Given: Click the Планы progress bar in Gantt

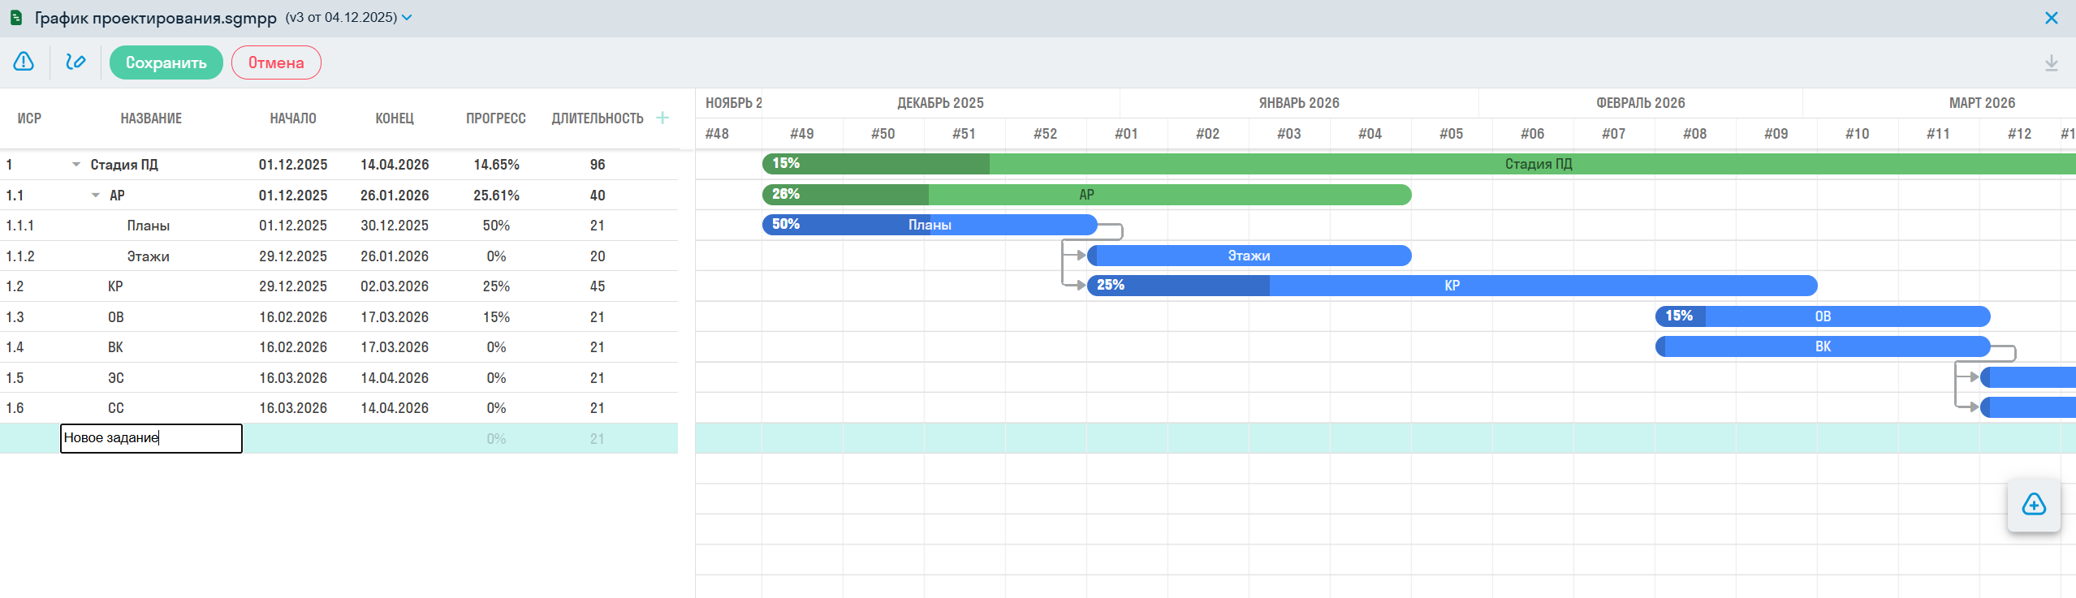Looking at the screenshot, I should [x=929, y=225].
